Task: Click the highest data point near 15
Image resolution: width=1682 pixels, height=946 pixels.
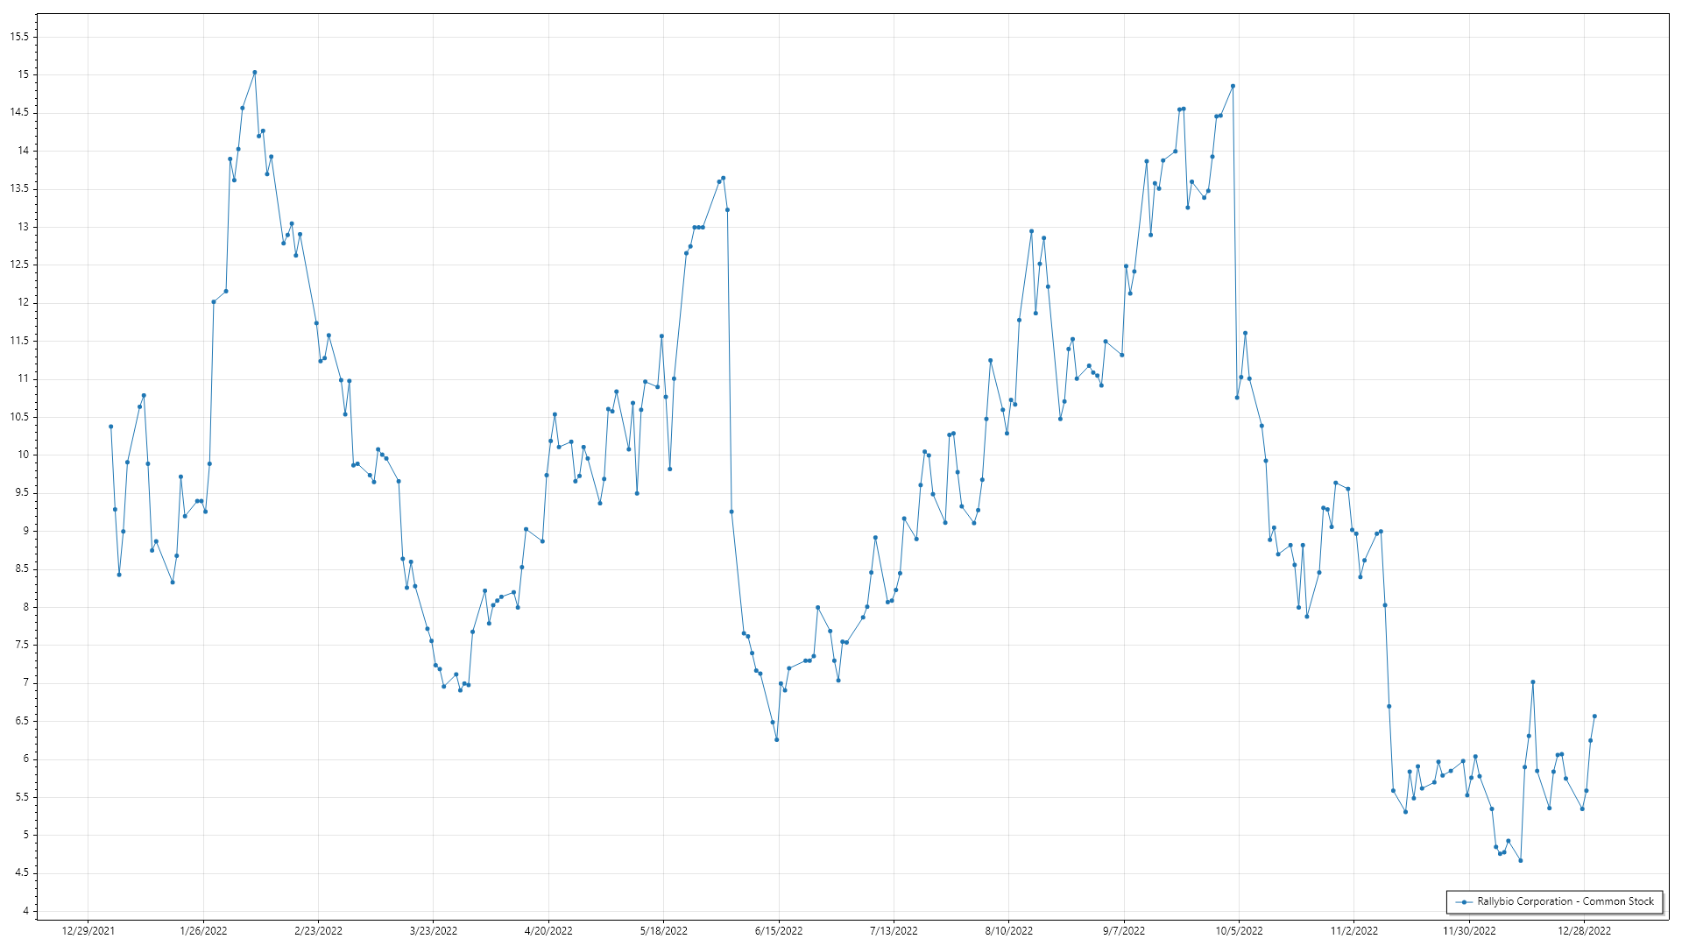Action: click(x=255, y=73)
